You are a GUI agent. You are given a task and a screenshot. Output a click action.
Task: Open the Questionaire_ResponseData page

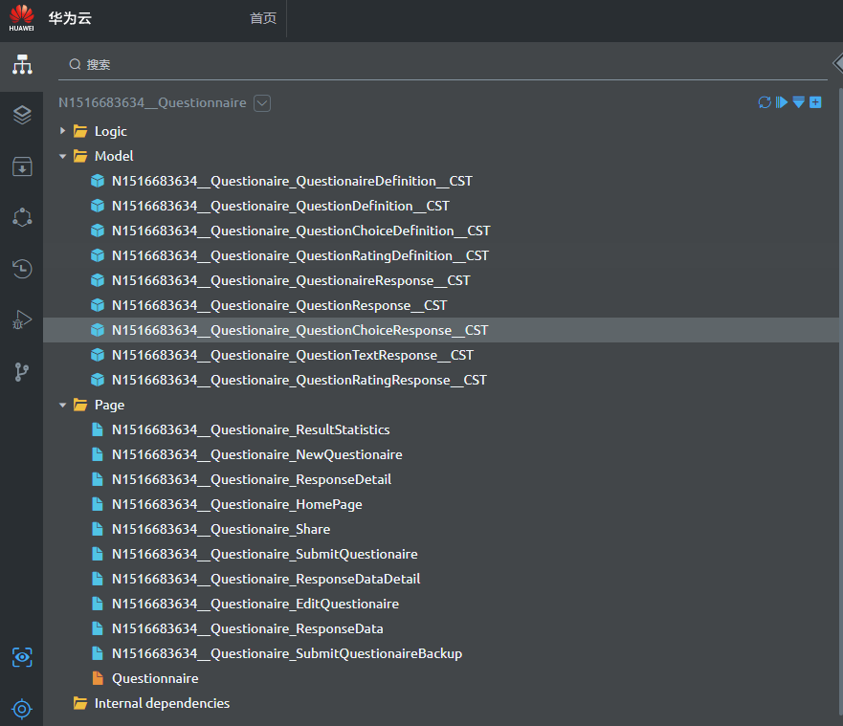[247, 628]
